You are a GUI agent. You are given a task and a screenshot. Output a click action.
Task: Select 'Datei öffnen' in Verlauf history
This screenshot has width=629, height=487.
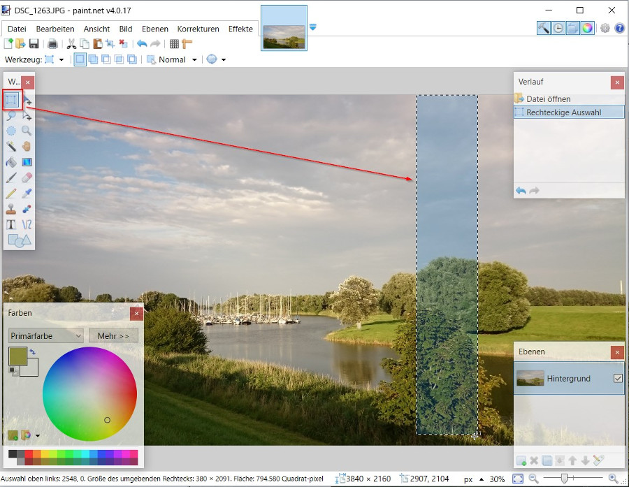pos(548,99)
